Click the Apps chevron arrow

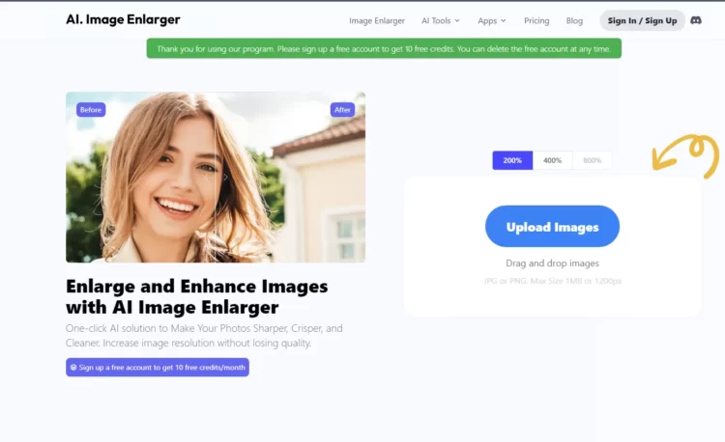(x=503, y=21)
